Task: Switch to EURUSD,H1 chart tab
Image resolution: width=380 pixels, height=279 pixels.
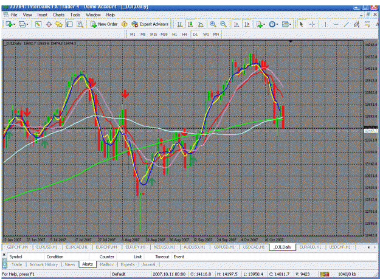Action: pyautogui.click(x=47, y=247)
